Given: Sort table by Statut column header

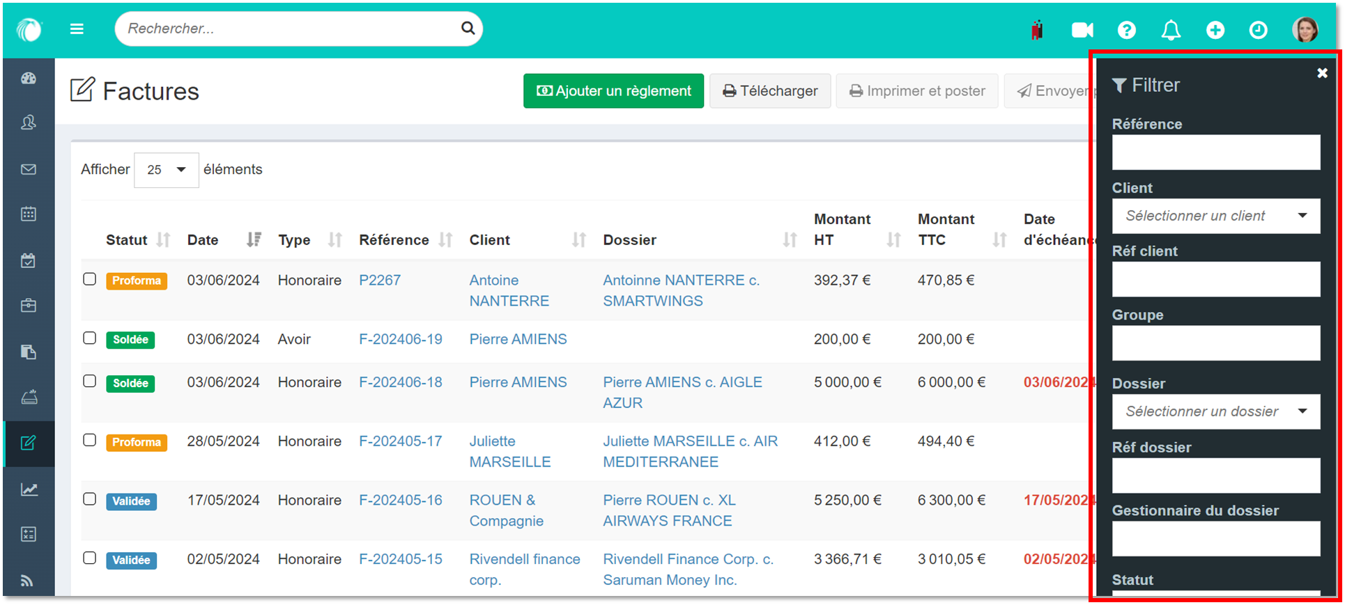Looking at the screenshot, I should pyautogui.click(x=127, y=240).
